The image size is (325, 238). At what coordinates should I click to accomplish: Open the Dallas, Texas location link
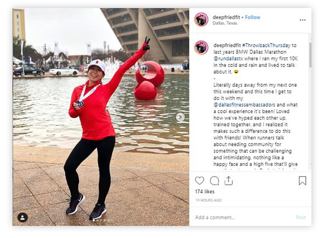225,23
